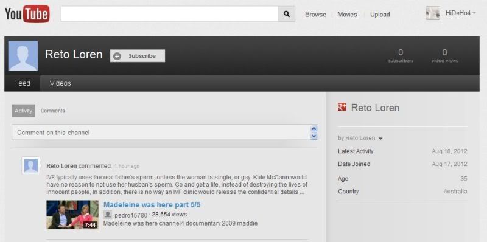Click the HiDeHo4 account avatar
This screenshot has height=242, width=487.
[x=433, y=13]
